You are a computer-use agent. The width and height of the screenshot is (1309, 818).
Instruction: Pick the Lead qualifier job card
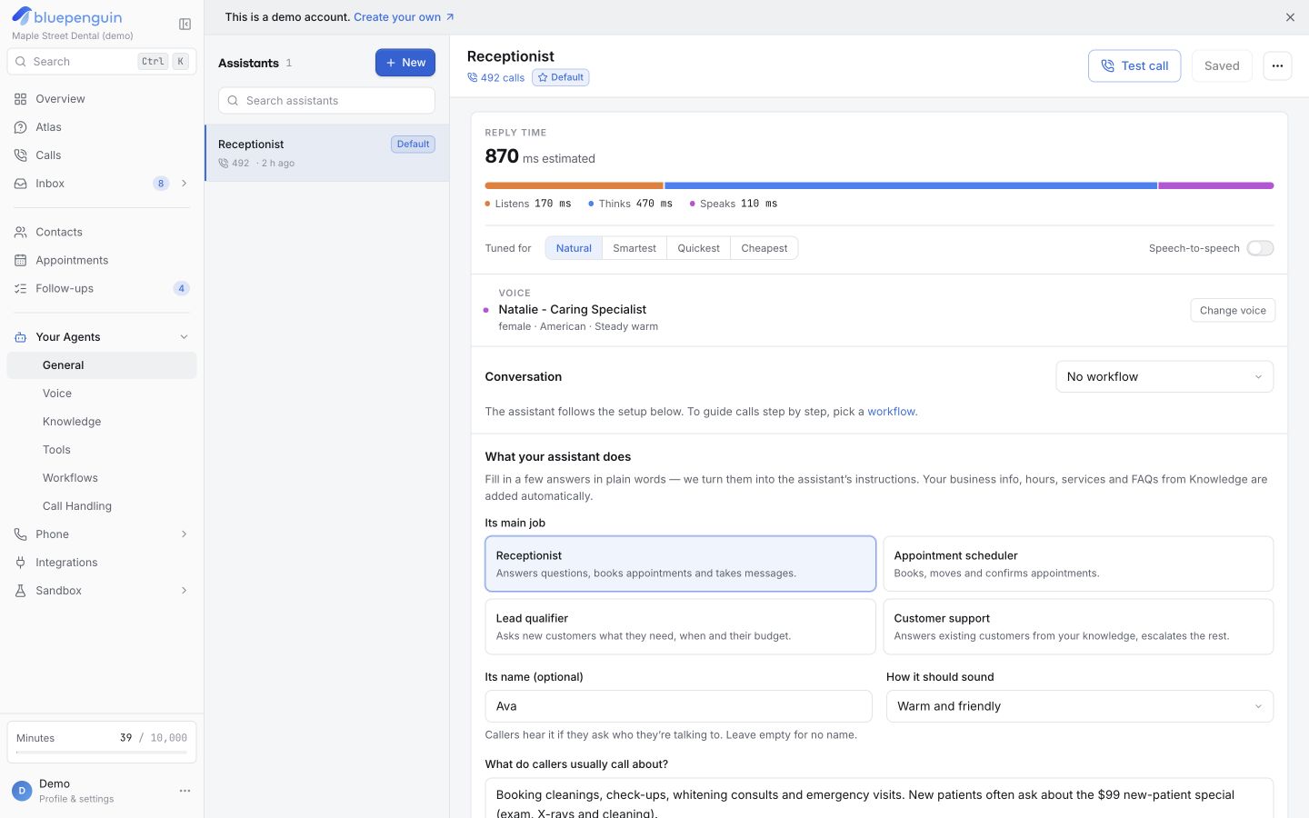coord(680,626)
